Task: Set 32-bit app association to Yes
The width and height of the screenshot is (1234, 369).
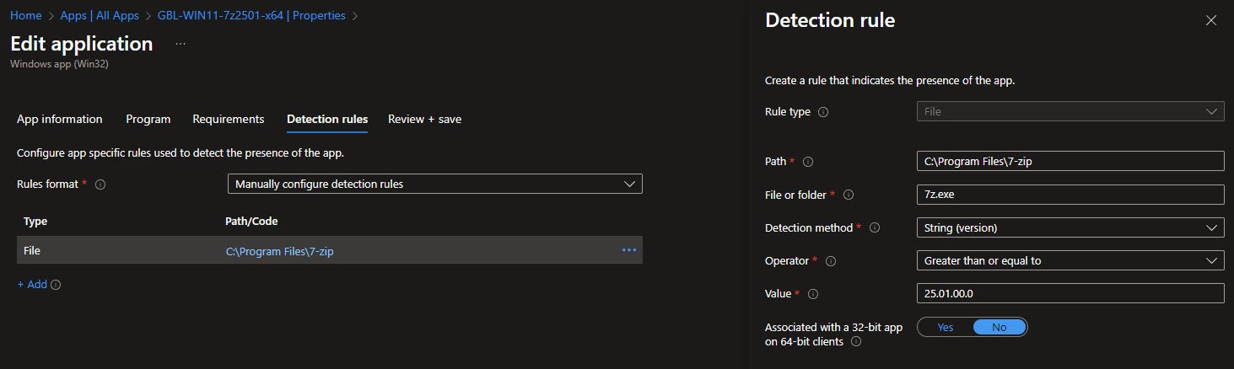Action: point(945,328)
